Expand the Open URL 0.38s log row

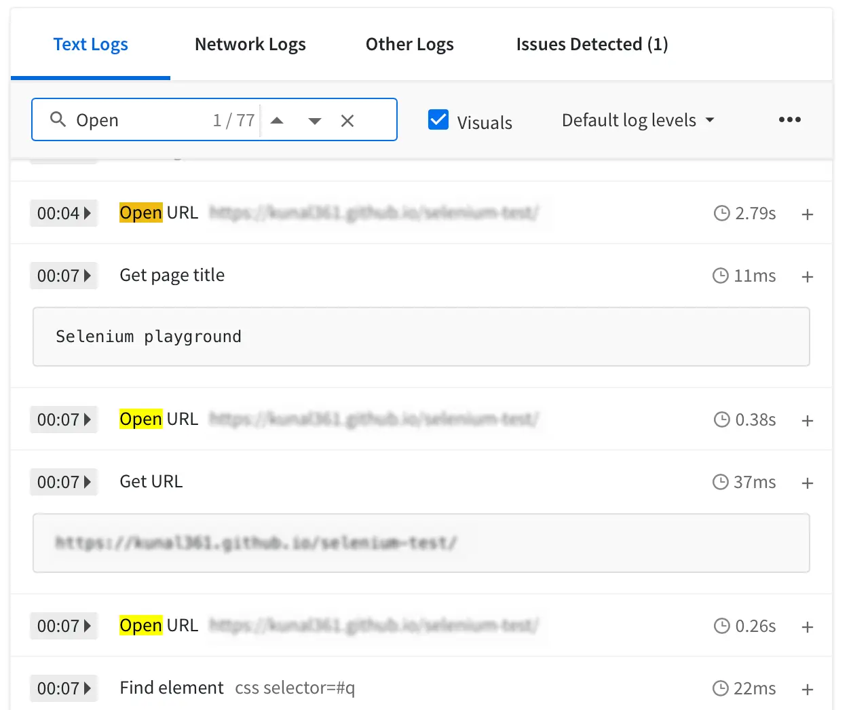807,421
